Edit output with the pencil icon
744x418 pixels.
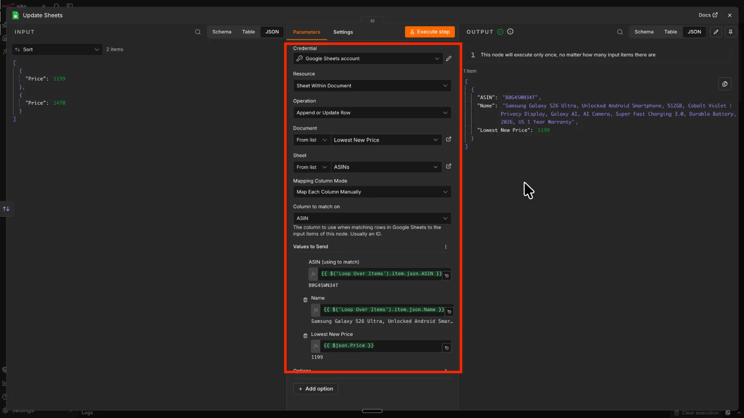click(x=716, y=32)
